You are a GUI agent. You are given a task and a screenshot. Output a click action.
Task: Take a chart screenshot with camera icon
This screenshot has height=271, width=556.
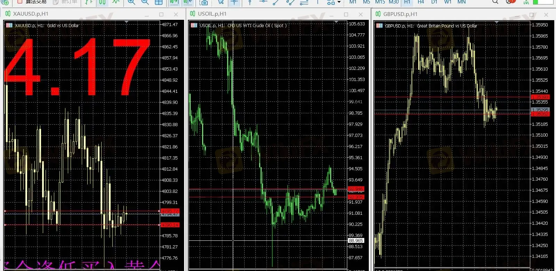coord(204,2)
